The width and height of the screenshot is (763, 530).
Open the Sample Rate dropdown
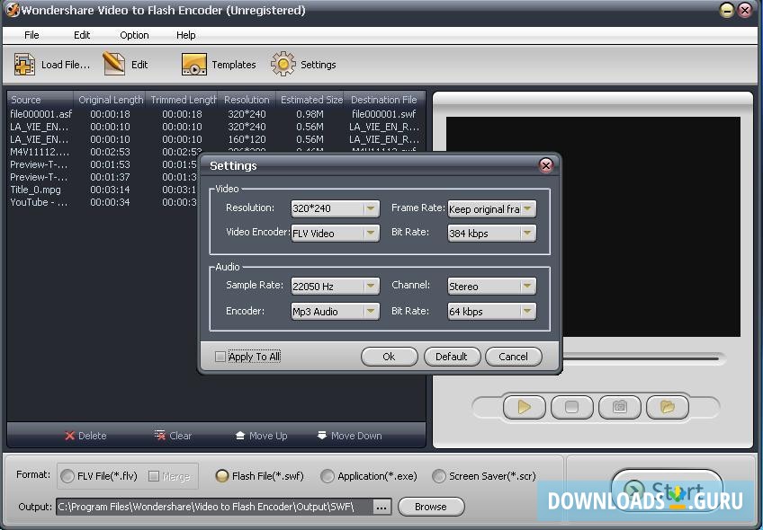335,287
